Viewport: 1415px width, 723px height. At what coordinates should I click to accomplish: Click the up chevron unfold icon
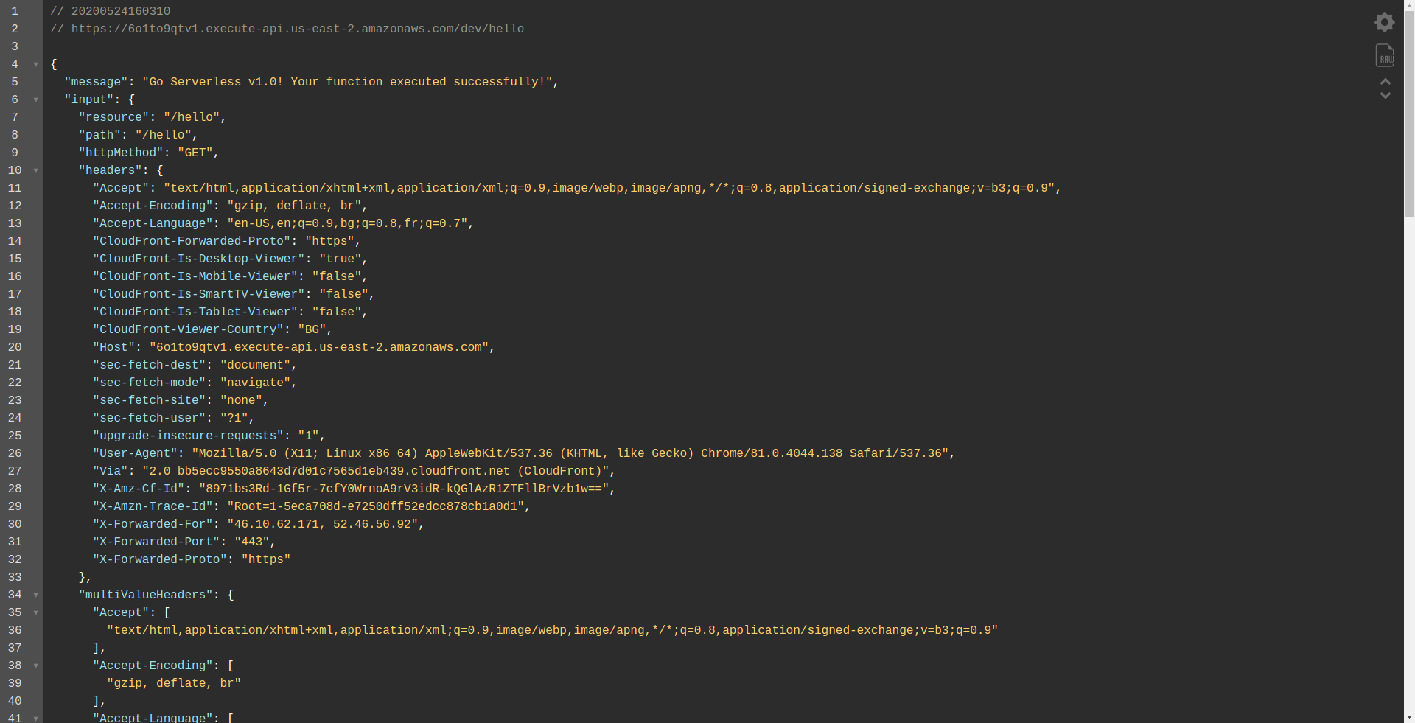point(1386,81)
